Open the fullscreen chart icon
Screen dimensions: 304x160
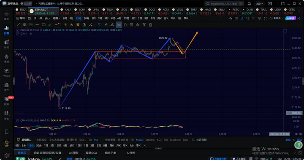click(x=265, y=19)
